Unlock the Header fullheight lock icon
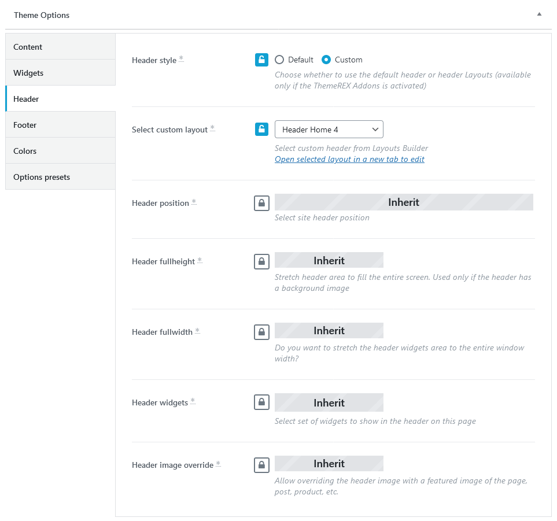Image resolution: width=557 pixels, height=521 pixels. point(261,262)
